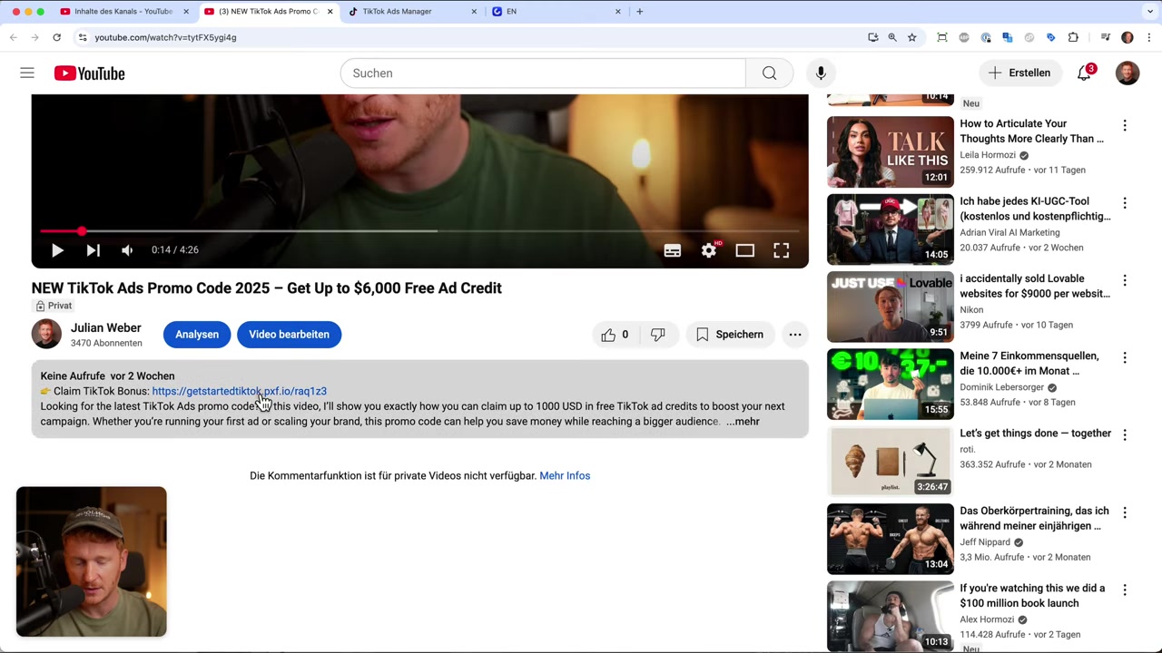Switch to the TikTok Ads Manager tab

pos(397,12)
